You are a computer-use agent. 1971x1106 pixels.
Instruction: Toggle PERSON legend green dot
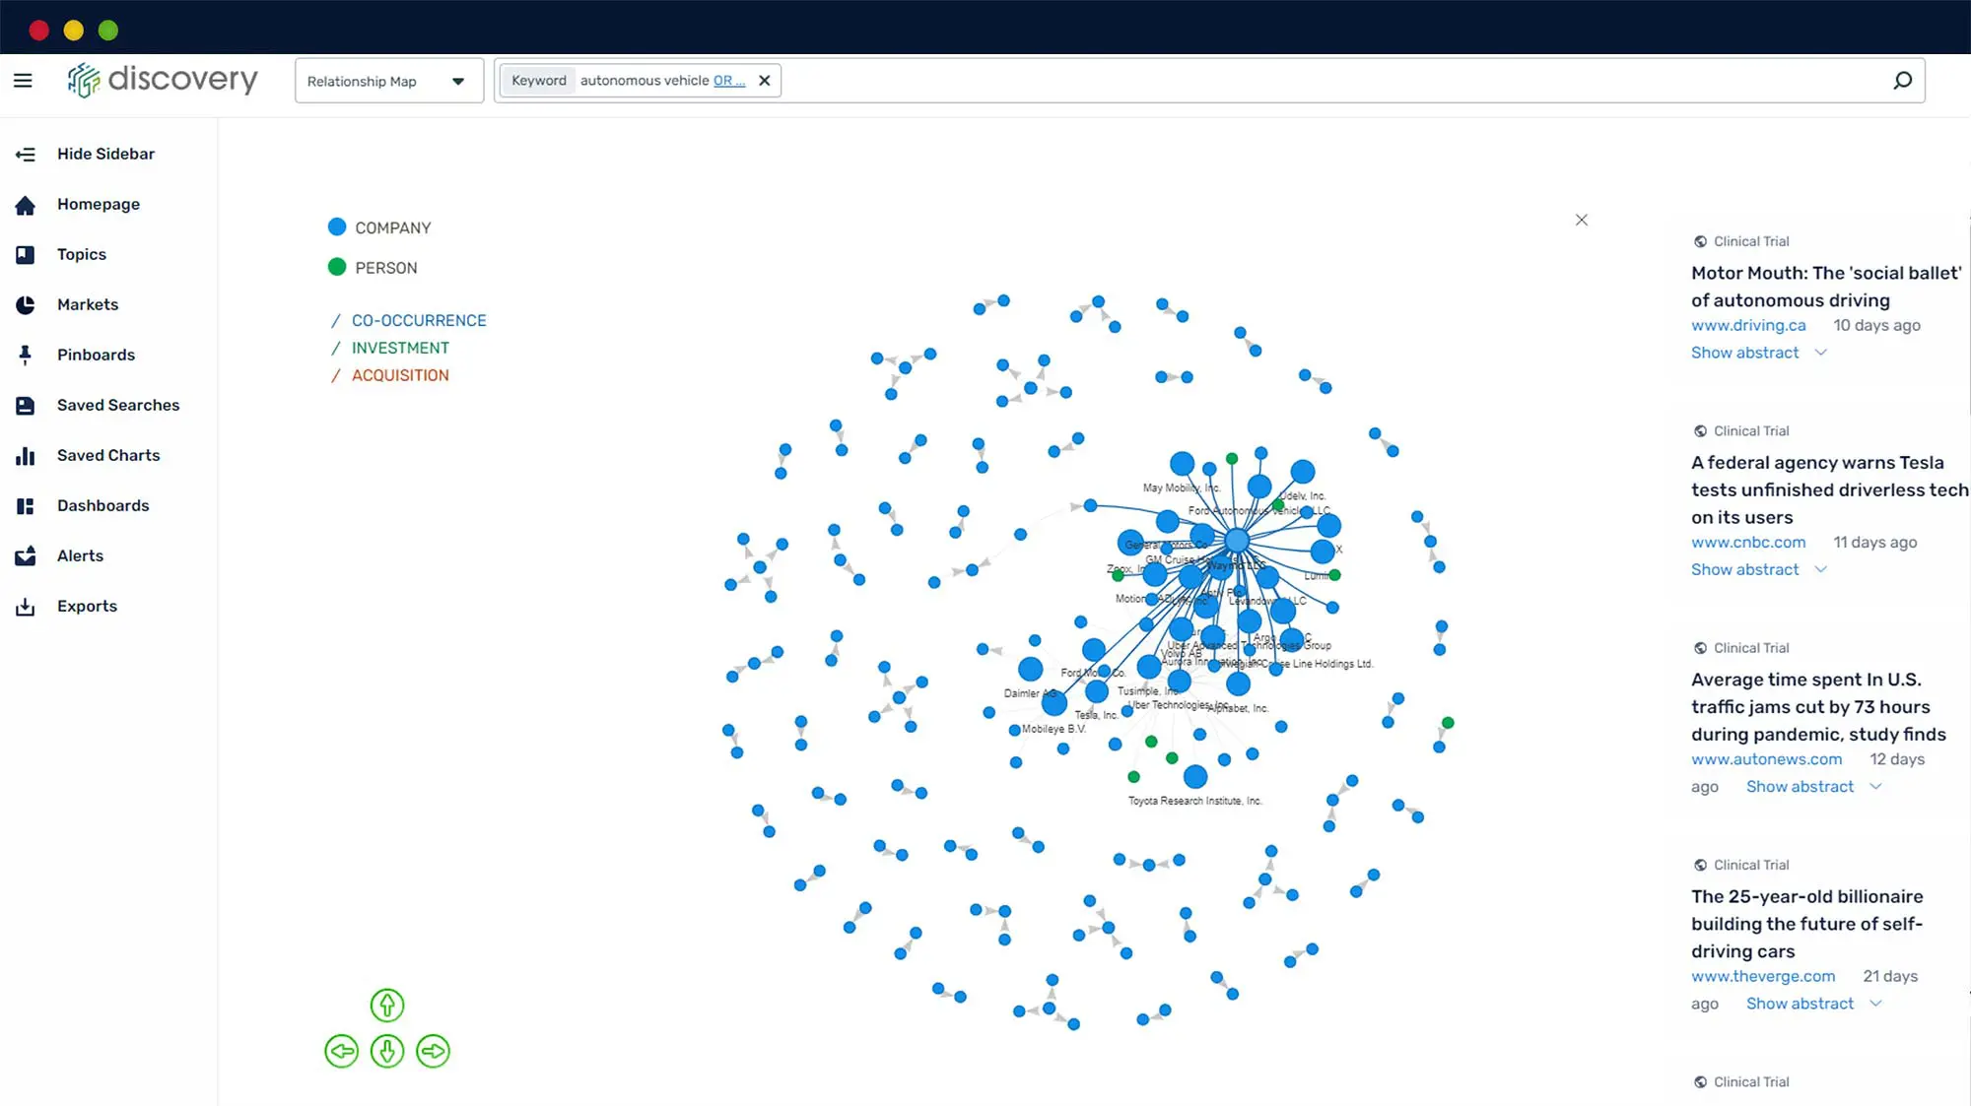coord(337,267)
